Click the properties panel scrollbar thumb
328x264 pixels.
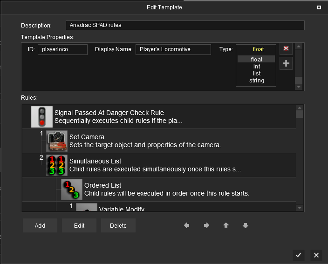click(x=299, y=81)
